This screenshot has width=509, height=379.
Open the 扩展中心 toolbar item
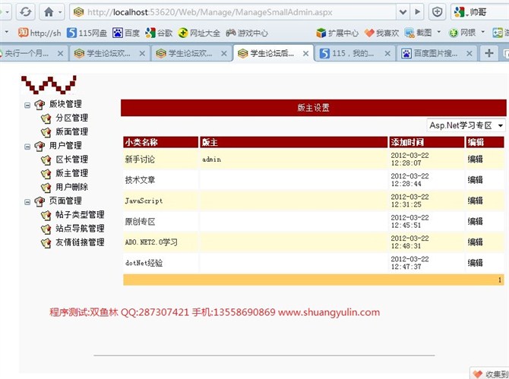pos(337,33)
